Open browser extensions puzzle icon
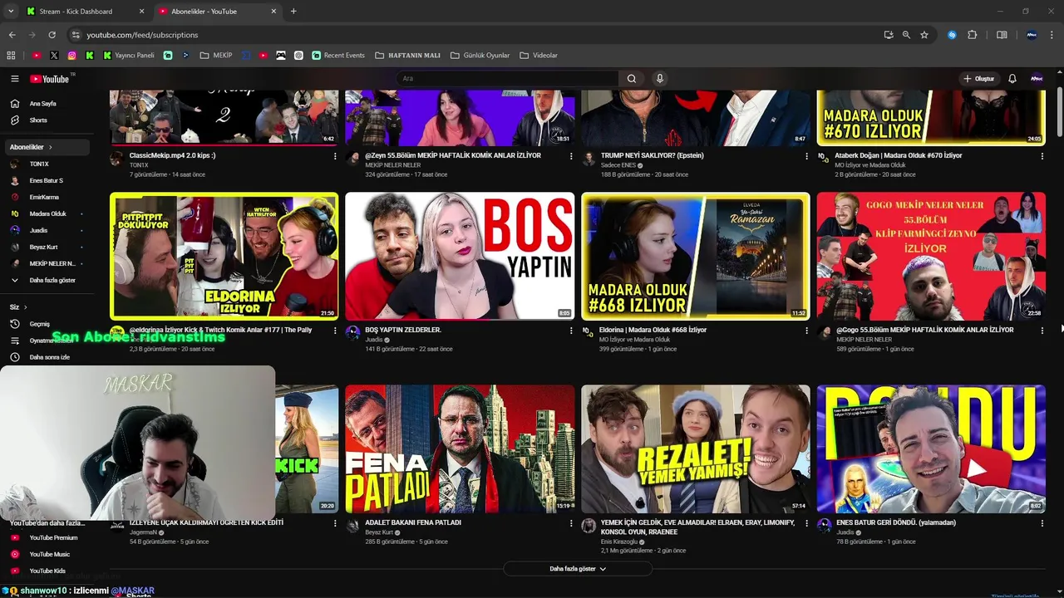This screenshot has width=1064, height=598. pos(973,35)
